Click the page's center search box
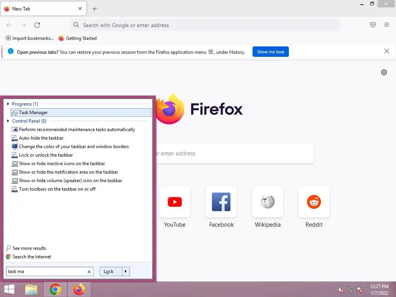This screenshot has width=396, height=297. (235, 153)
